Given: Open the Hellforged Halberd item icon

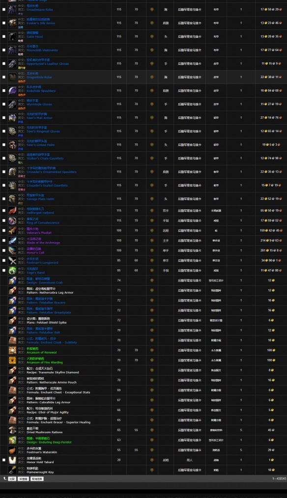Looking at the screenshot, I should coord(12,211).
